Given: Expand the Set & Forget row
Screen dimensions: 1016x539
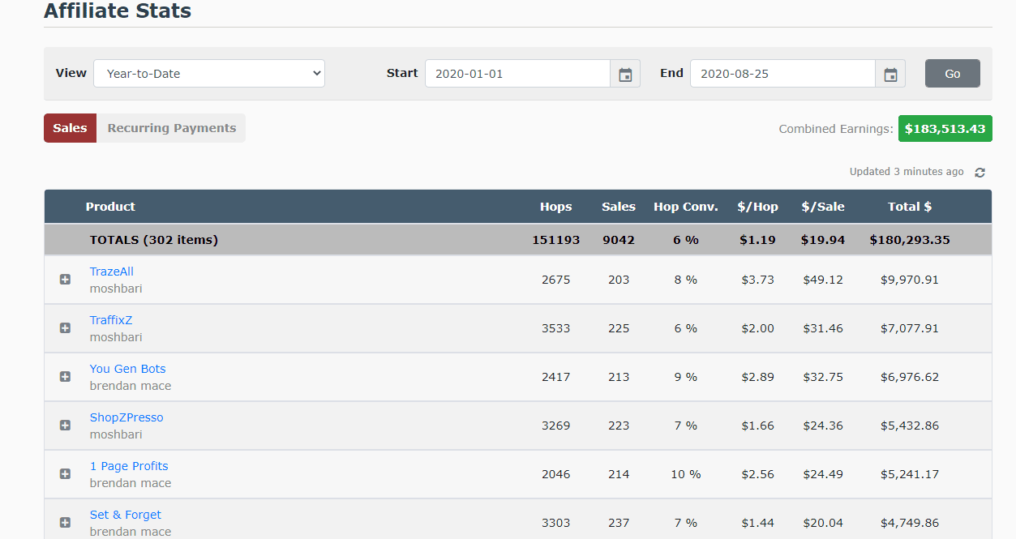Looking at the screenshot, I should click(x=65, y=523).
